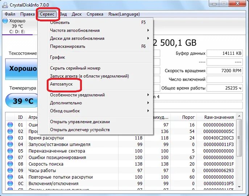Viewport: 249px width, 196px height.
Task: Open the Файл menu
Action: 10,14
